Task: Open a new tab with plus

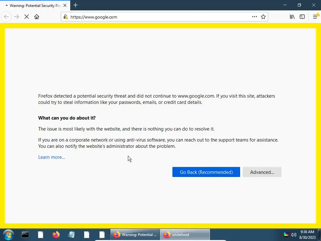Action: pos(76,5)
